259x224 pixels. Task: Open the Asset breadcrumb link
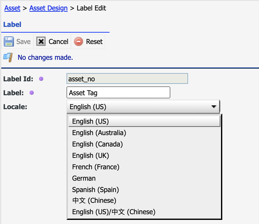tap(12, 8)
